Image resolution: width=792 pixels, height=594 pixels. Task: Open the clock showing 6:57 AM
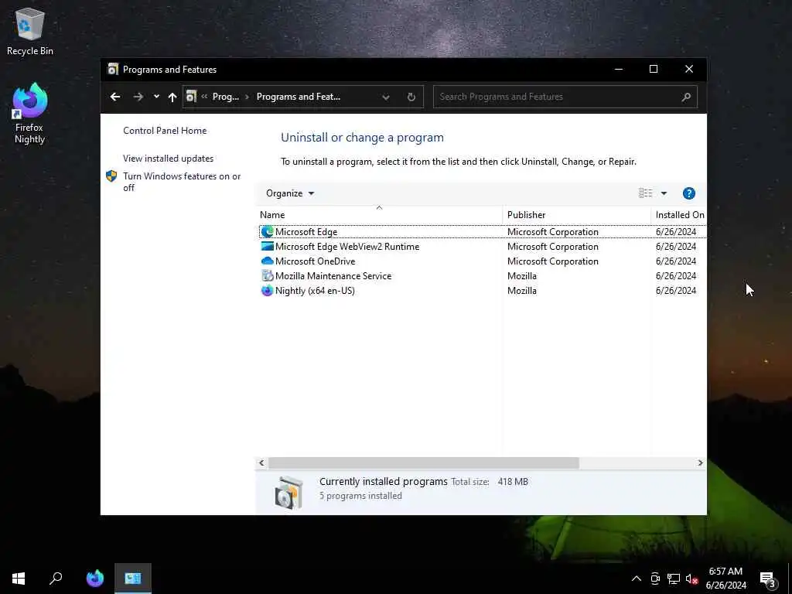click(725, 579)
